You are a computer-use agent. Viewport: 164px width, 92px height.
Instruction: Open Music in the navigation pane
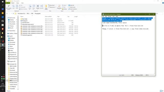click(x=11, y=47)
